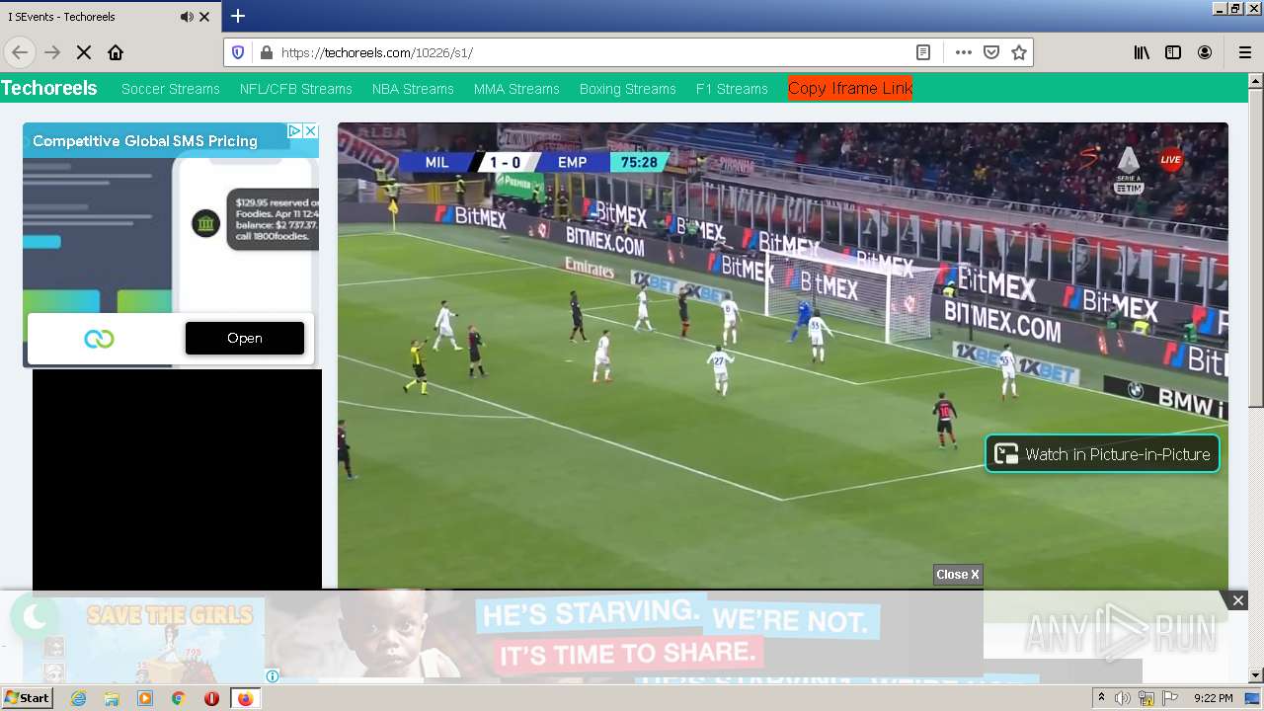
Task: View site security padlock info
Action: pos(265,52)
